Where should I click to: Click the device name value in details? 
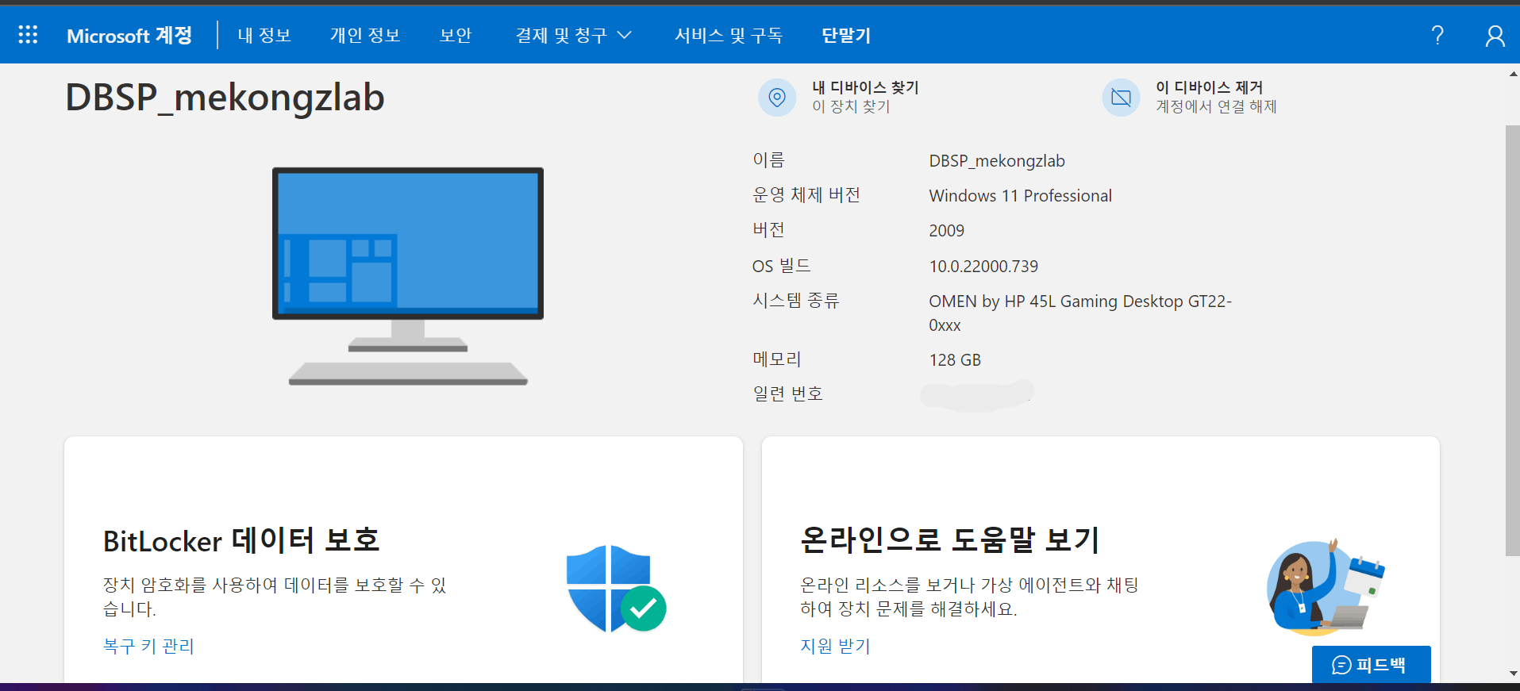tap(997, 161)
